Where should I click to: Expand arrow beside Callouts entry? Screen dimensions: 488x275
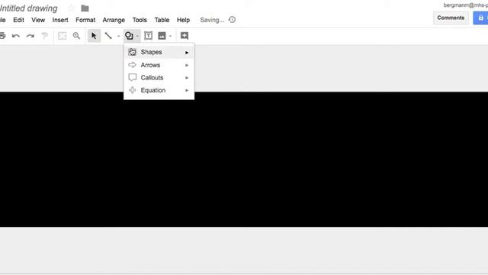(187, 78)
